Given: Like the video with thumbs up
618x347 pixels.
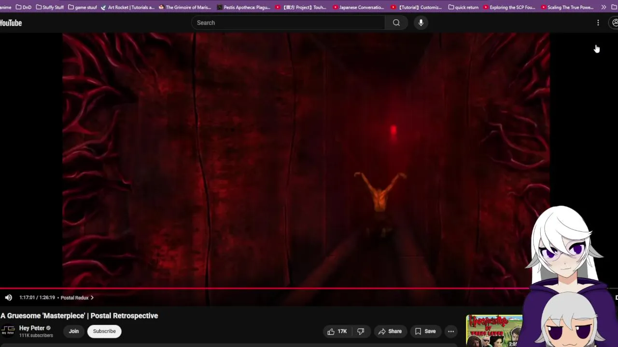Looking at the screenshot, I should tap(337, 331).
